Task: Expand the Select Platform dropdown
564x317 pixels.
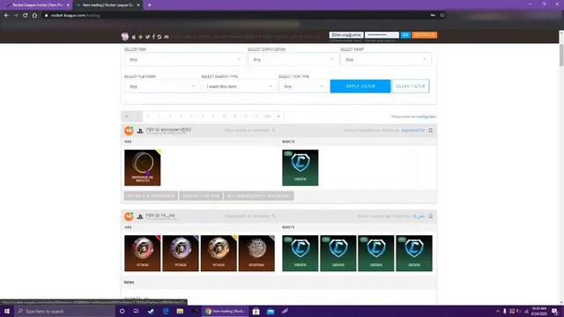Action: 161,86
